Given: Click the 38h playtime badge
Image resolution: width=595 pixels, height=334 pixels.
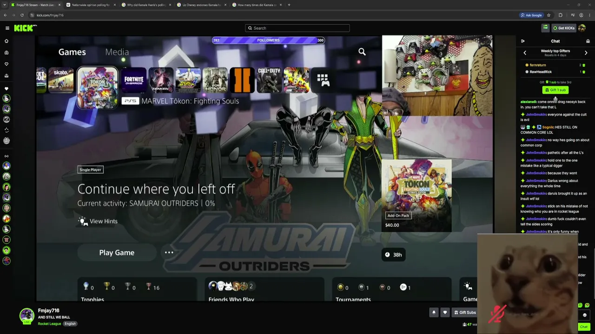Looking at the screenshot, I should point(393,255).
